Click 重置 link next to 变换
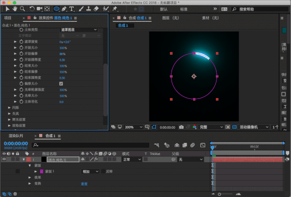The width and height of the screenshot is (291, 197). [84, 183]
